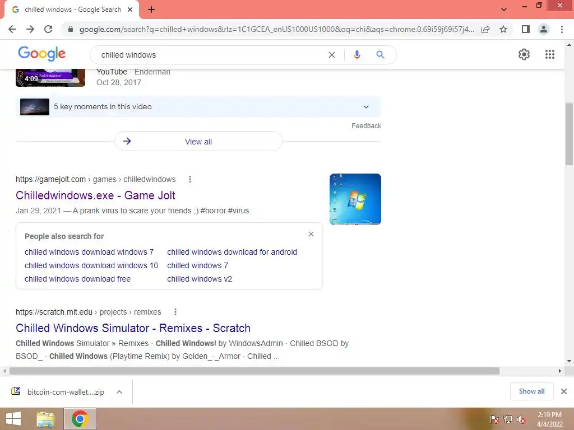The height and width of the screenshot is (430, 574).
Task: Click the View all button
Action: pyautogui.click(x=198, y=142)
